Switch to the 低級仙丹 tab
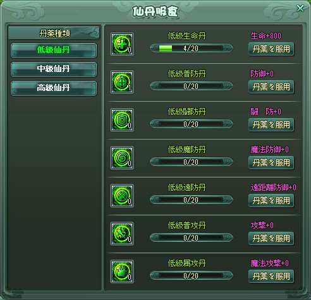This screenshot has height=300, width=311. [54, 51]
